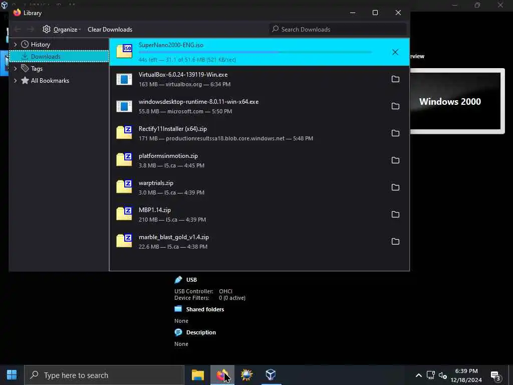513x385 pixels.
Task: Click Clear Downloads button
Action: (110, 29)
